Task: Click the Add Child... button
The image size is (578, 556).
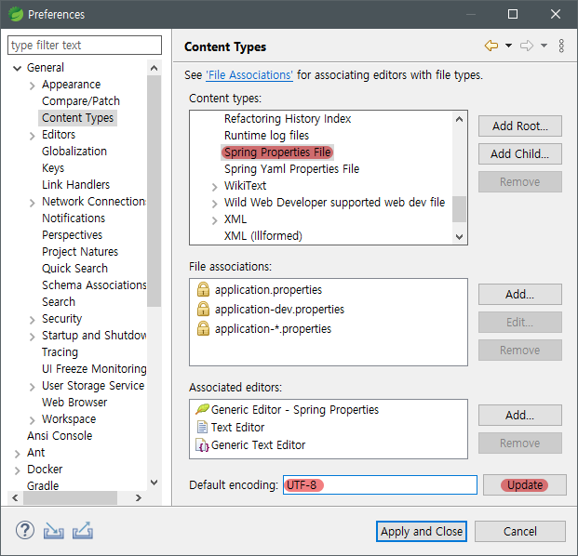Action: click(519, 154)
